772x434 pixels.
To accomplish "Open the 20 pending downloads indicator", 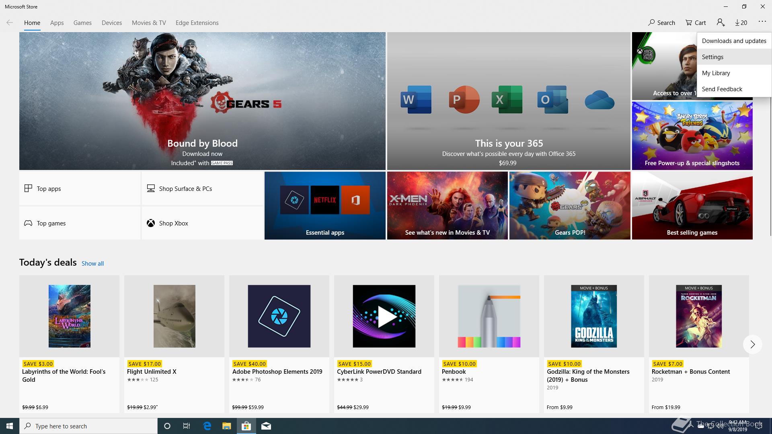I will pos(741,23).
